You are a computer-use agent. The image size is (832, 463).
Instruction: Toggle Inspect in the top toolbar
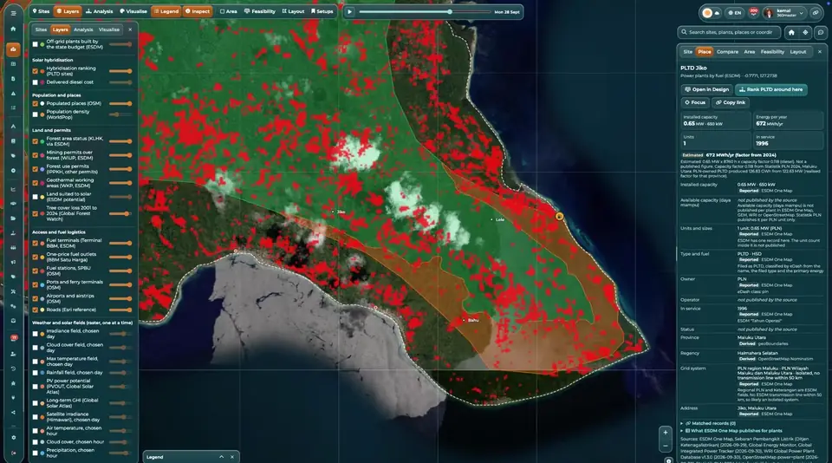pyautogui.click(x=198, y=11)
